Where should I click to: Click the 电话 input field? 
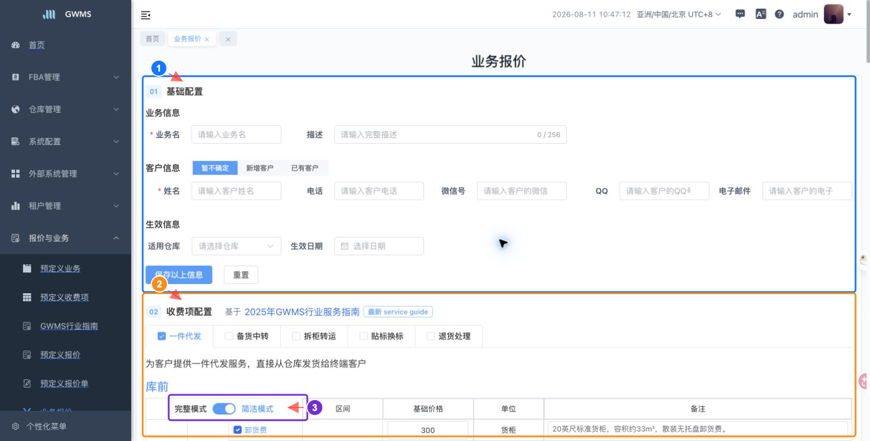coord(379,191)
